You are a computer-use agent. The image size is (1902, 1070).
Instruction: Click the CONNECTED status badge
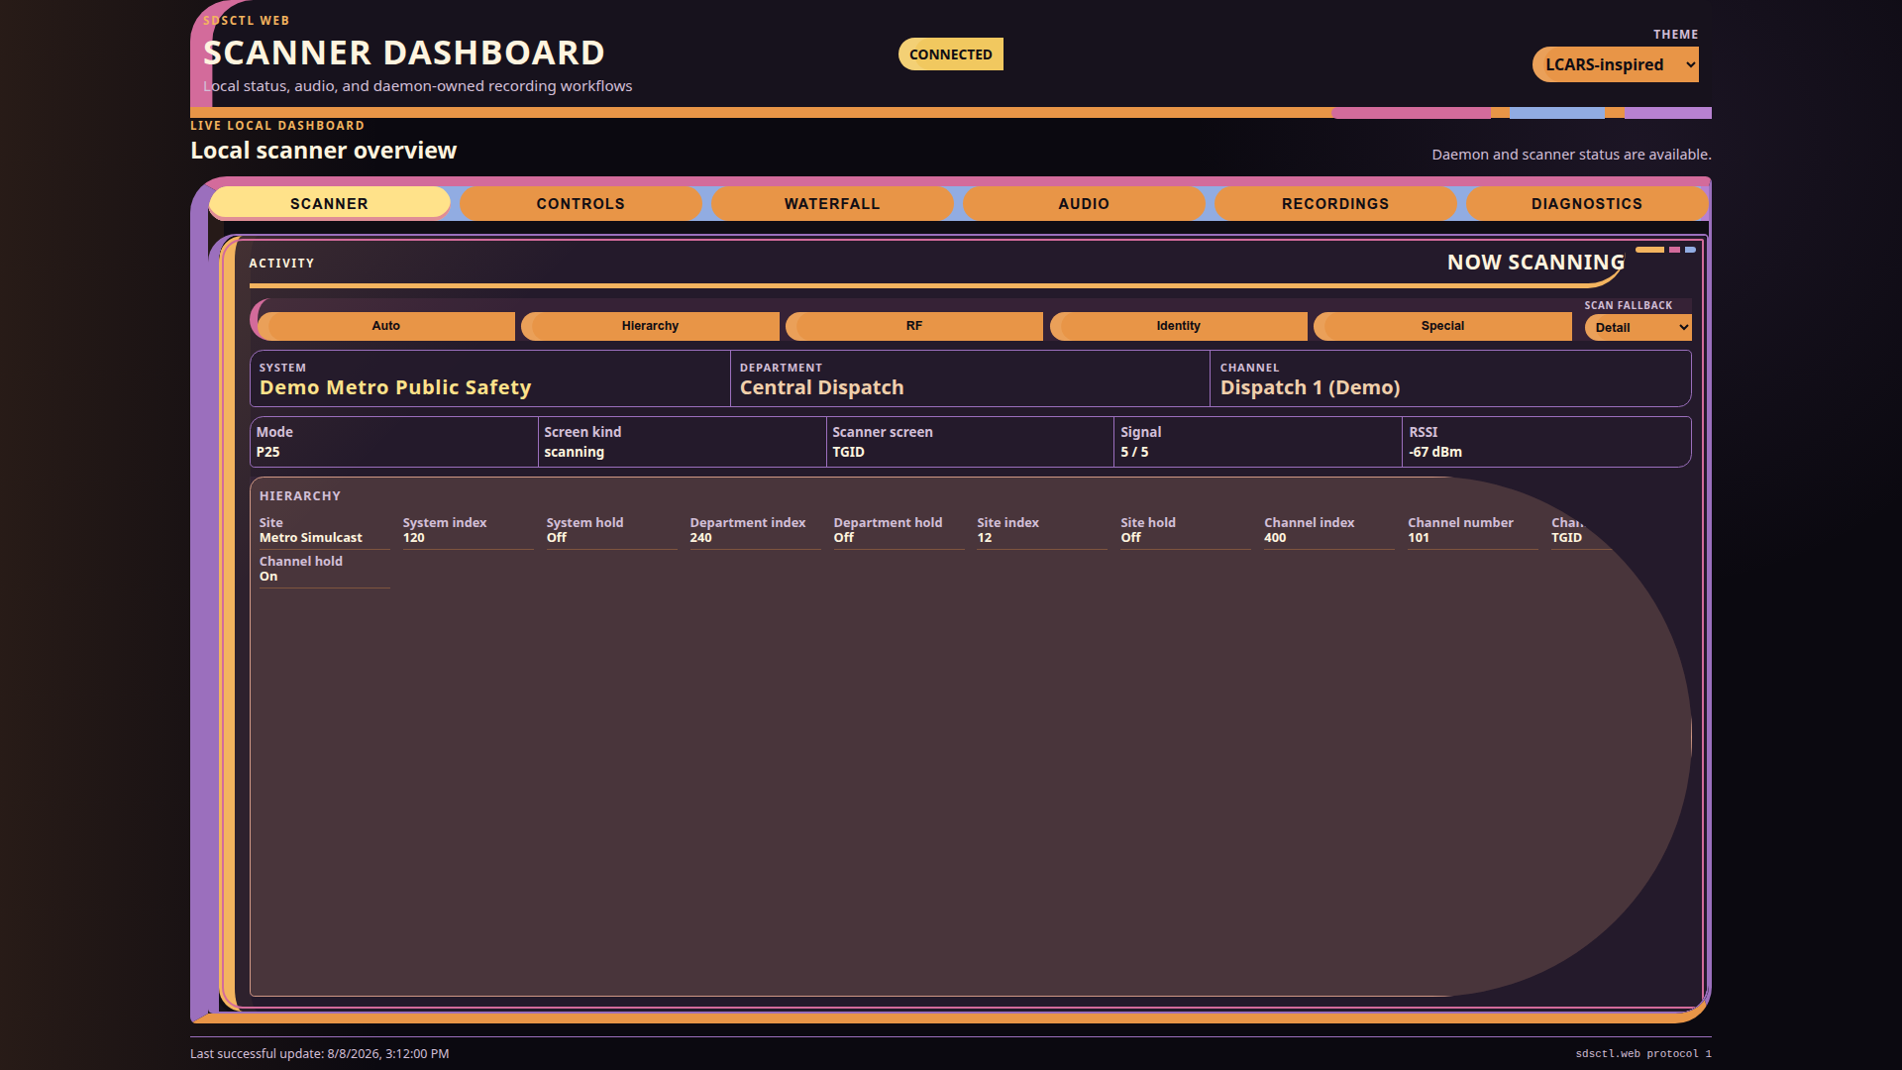tap(951, 54)
